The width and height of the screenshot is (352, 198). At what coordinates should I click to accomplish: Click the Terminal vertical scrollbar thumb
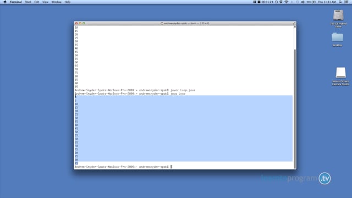click(295, 109)
